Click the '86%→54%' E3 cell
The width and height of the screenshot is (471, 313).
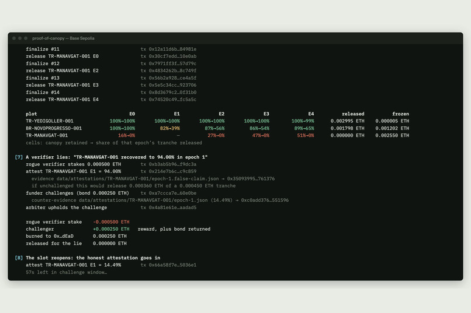tap(259, 128)
